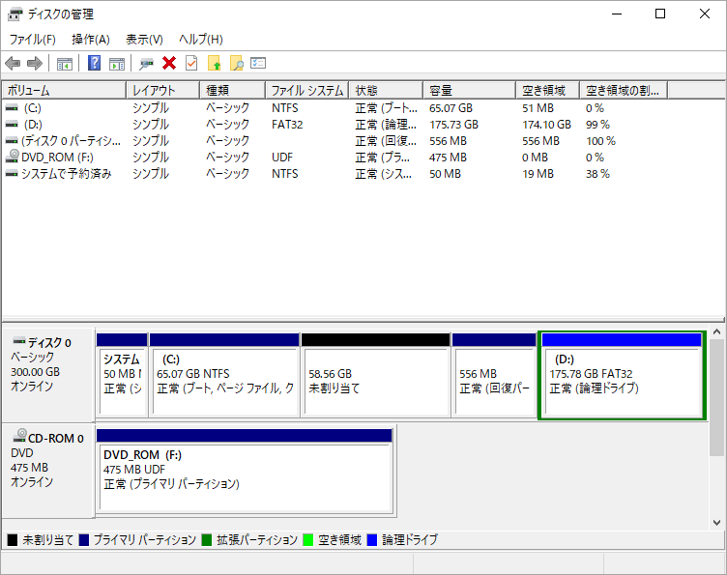727x575 pixels.
Task: Select the (C:) 65.07 GB NTFS partition block
Action: click(x=224, y=375)
